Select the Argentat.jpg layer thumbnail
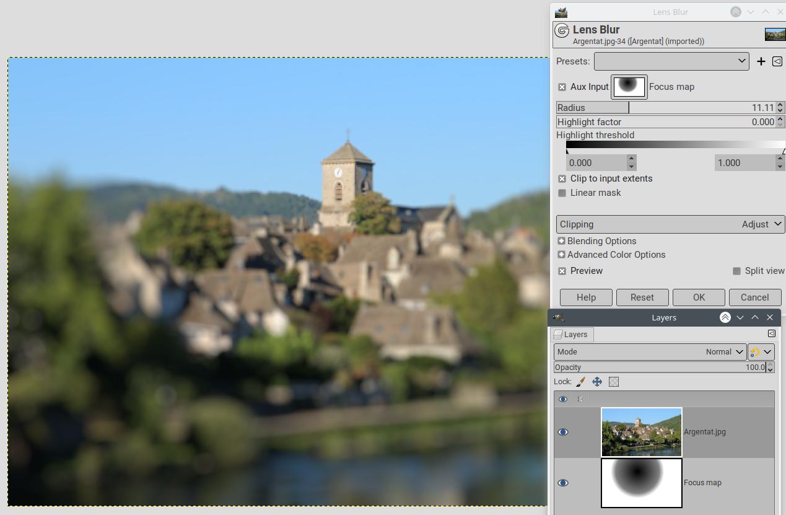The height and width of the screenshot is (515, 786). (642, 432)
